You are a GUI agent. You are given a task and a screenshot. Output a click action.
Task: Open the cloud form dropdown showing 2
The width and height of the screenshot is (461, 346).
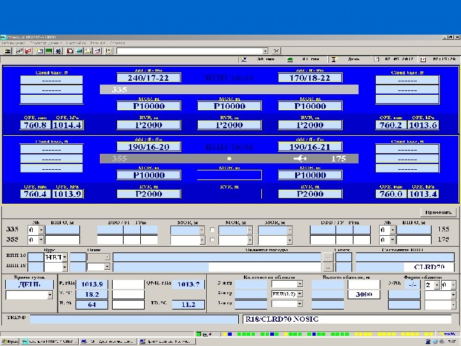point(437,284)
